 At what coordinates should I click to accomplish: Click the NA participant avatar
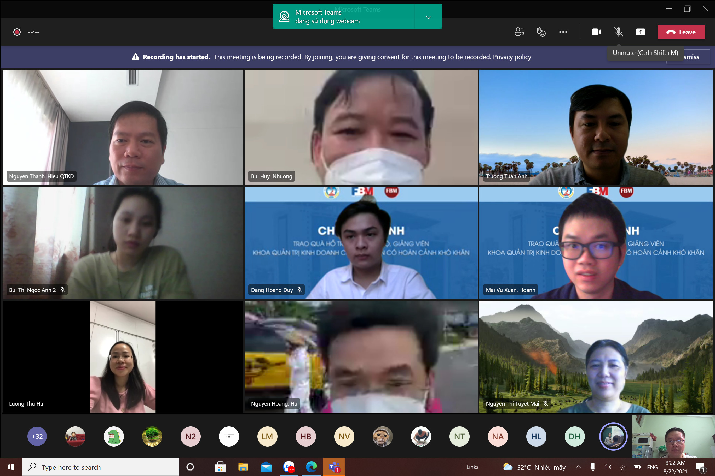498,436
